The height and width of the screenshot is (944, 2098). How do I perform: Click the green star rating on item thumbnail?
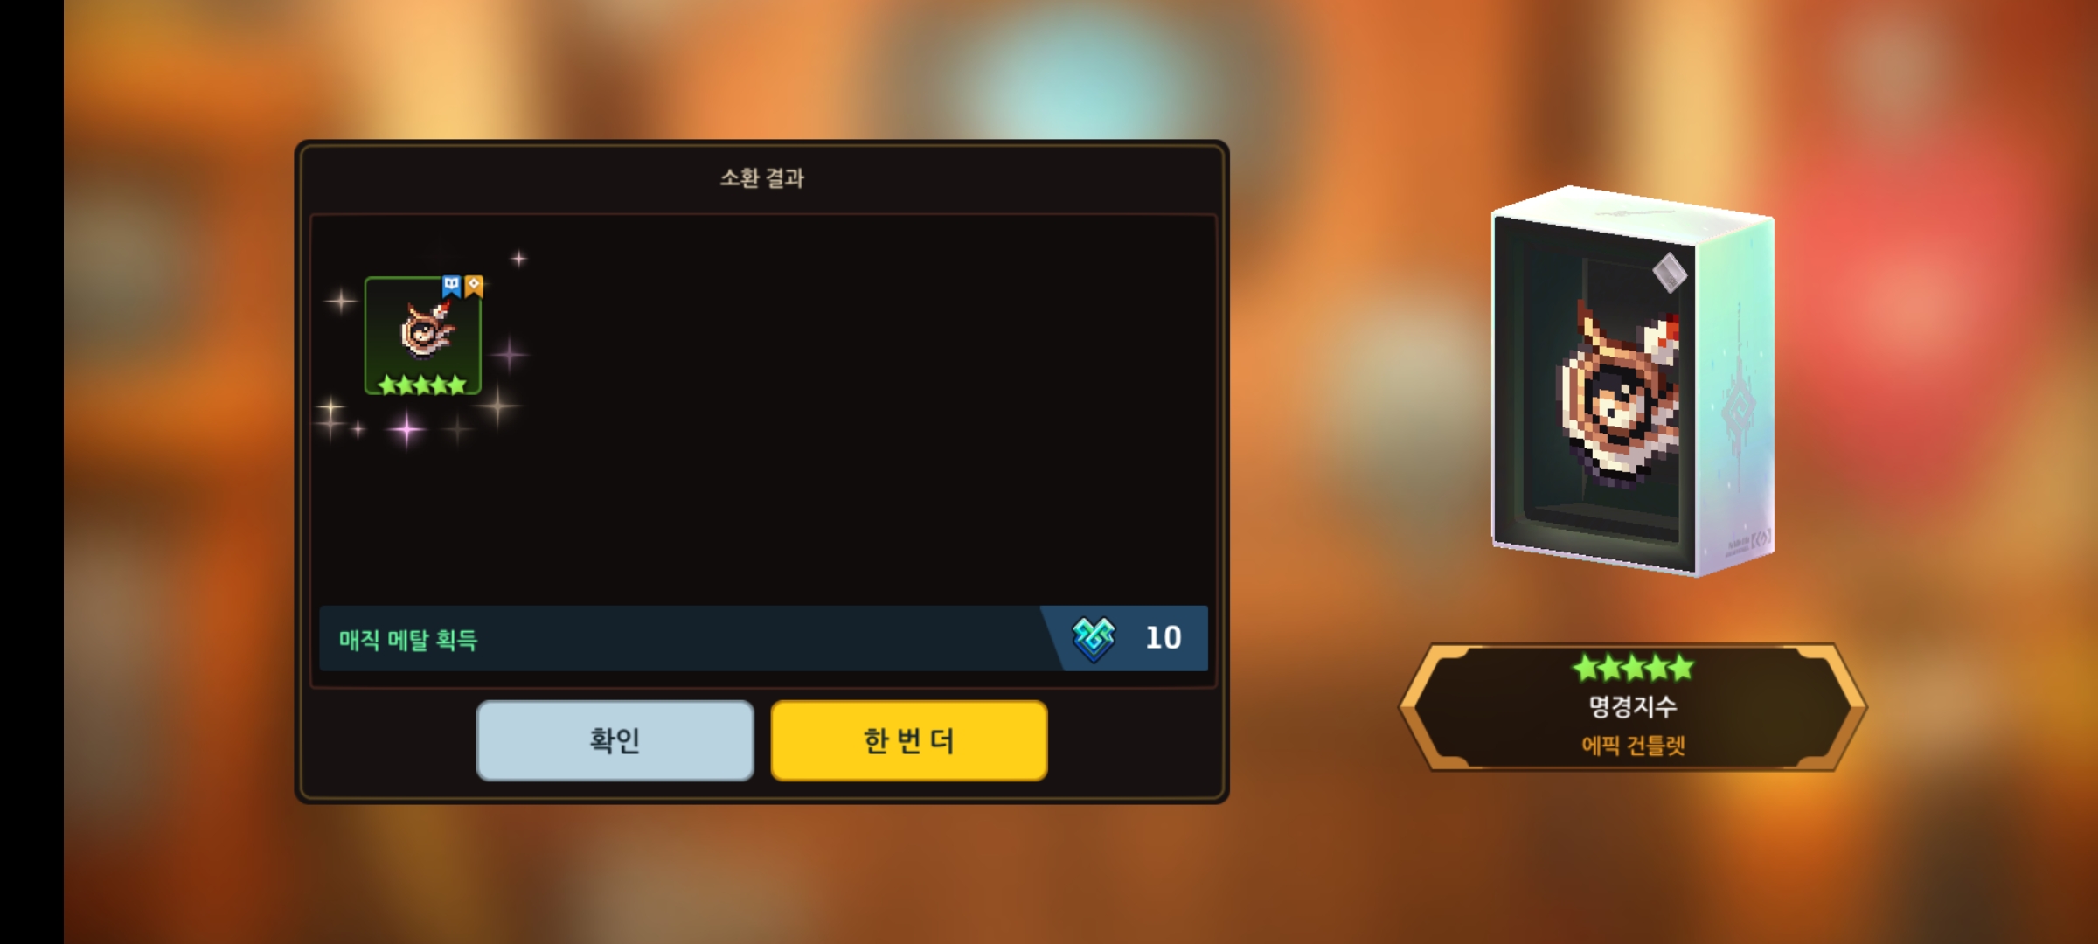tap(422, 384)
